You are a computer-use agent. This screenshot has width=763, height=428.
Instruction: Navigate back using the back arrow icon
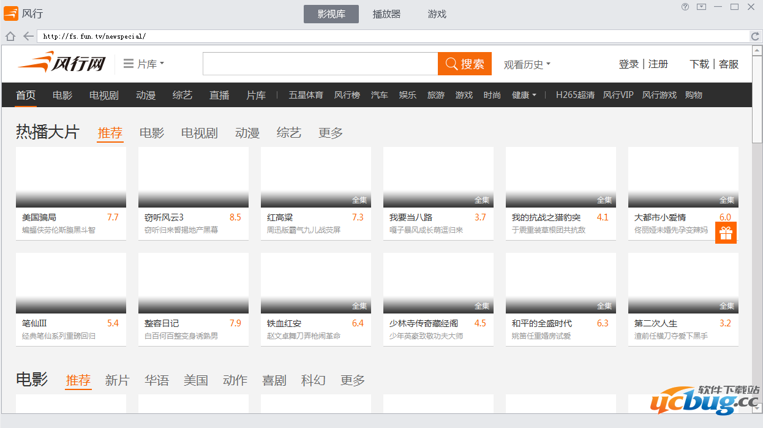coord(27,36)
